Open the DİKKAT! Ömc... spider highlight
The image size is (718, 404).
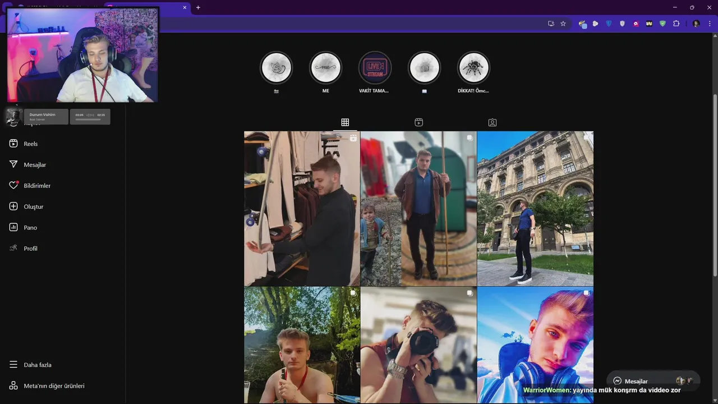[x=473, y=68]
